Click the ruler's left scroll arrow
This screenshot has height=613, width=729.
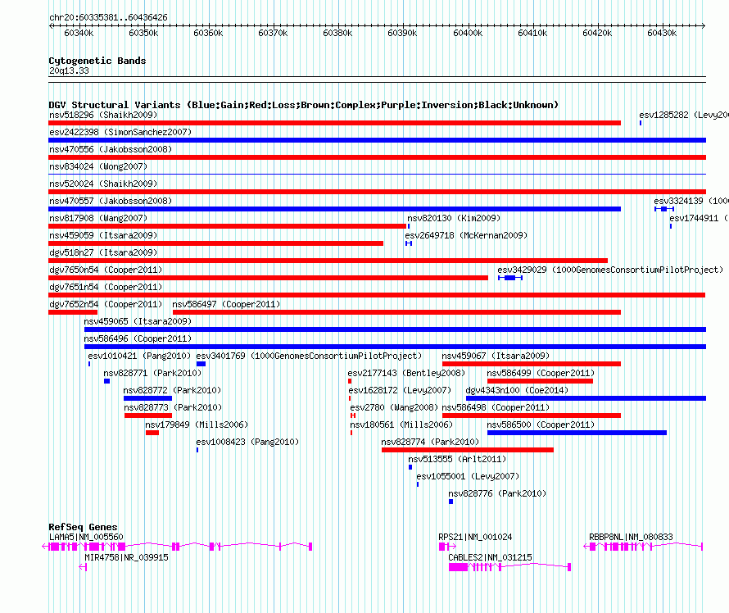(x=51, y=25)
